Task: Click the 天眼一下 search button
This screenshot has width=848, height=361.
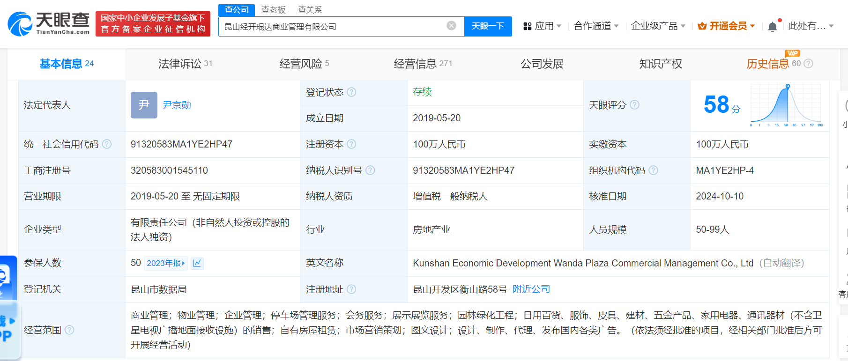Action: click(x=488, y=26)
